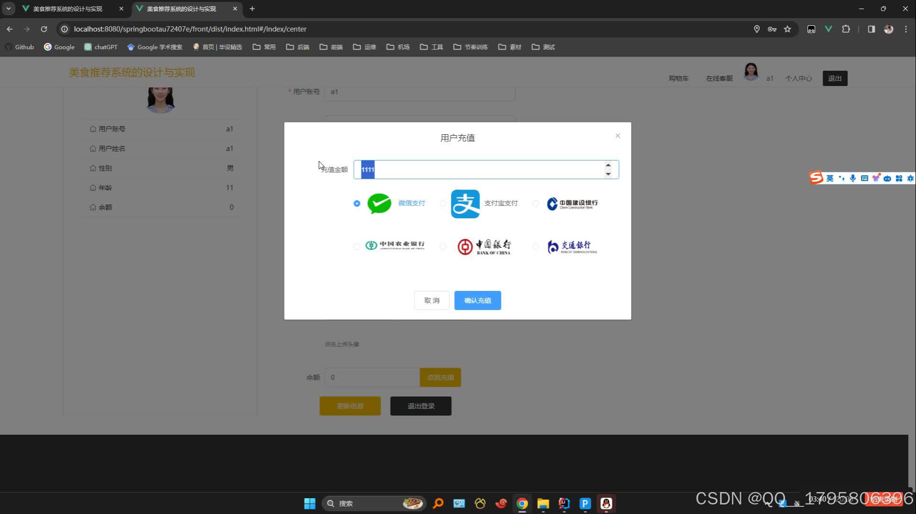Click the 更新信息 button
The height and width of the screenshot is (514, 916).
click(350, 406)
